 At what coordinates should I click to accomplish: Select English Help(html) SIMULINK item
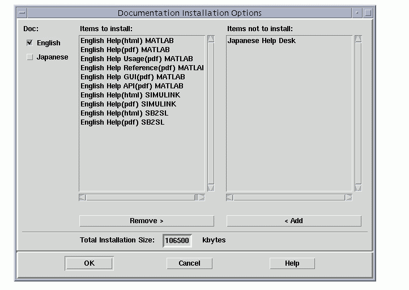(142, 95)
